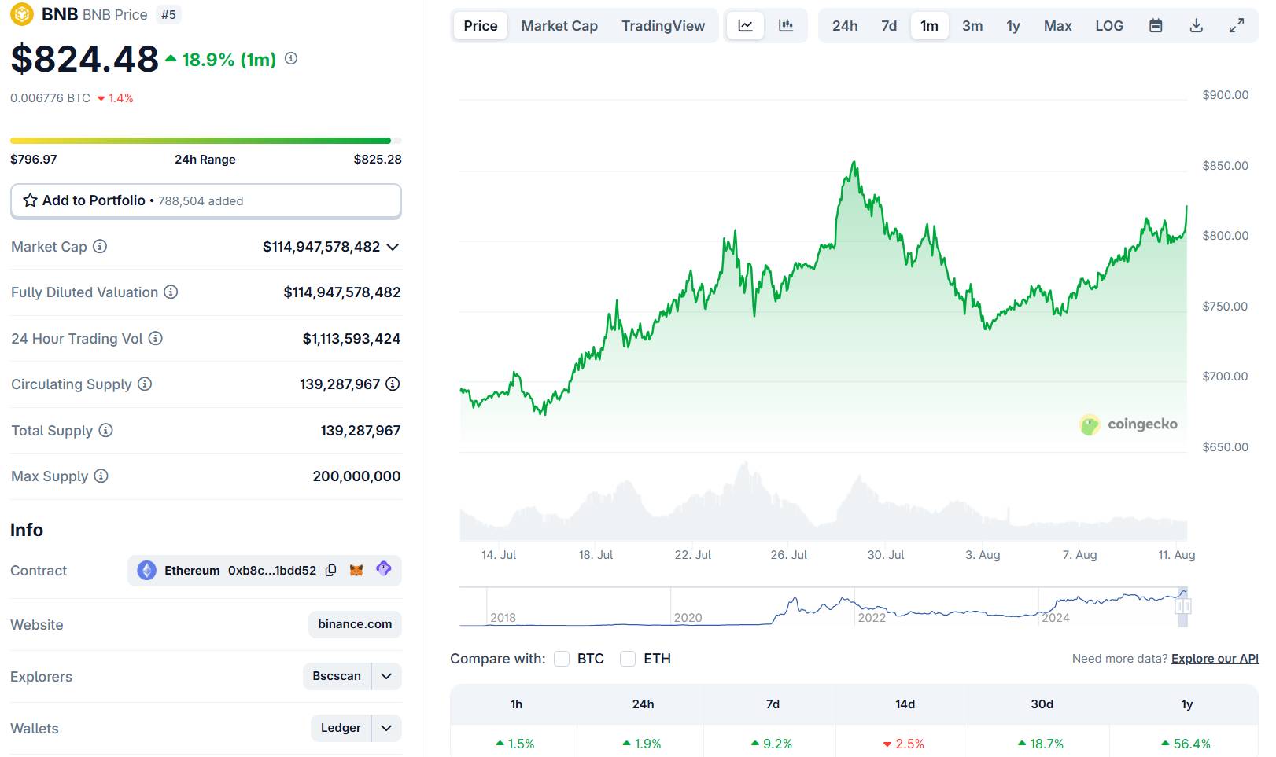This screenshot has width=1276, height=757.
Task: Set chart range to 1y
Action: pos(1013,26)
